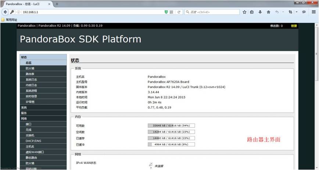319x170 pixels.
Task: Open 主机名 in sidebar menu
Action: [x=43, y=147]
